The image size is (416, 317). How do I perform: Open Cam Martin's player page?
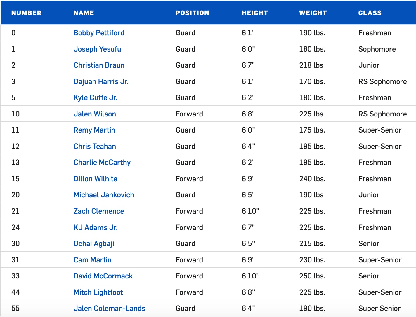click(x=92, y=260)
